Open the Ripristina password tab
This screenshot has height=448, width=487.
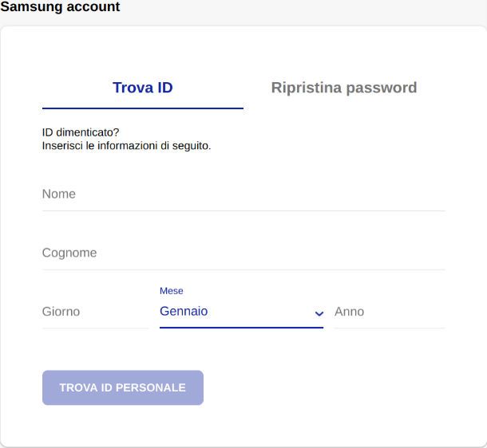coord(344,88)
